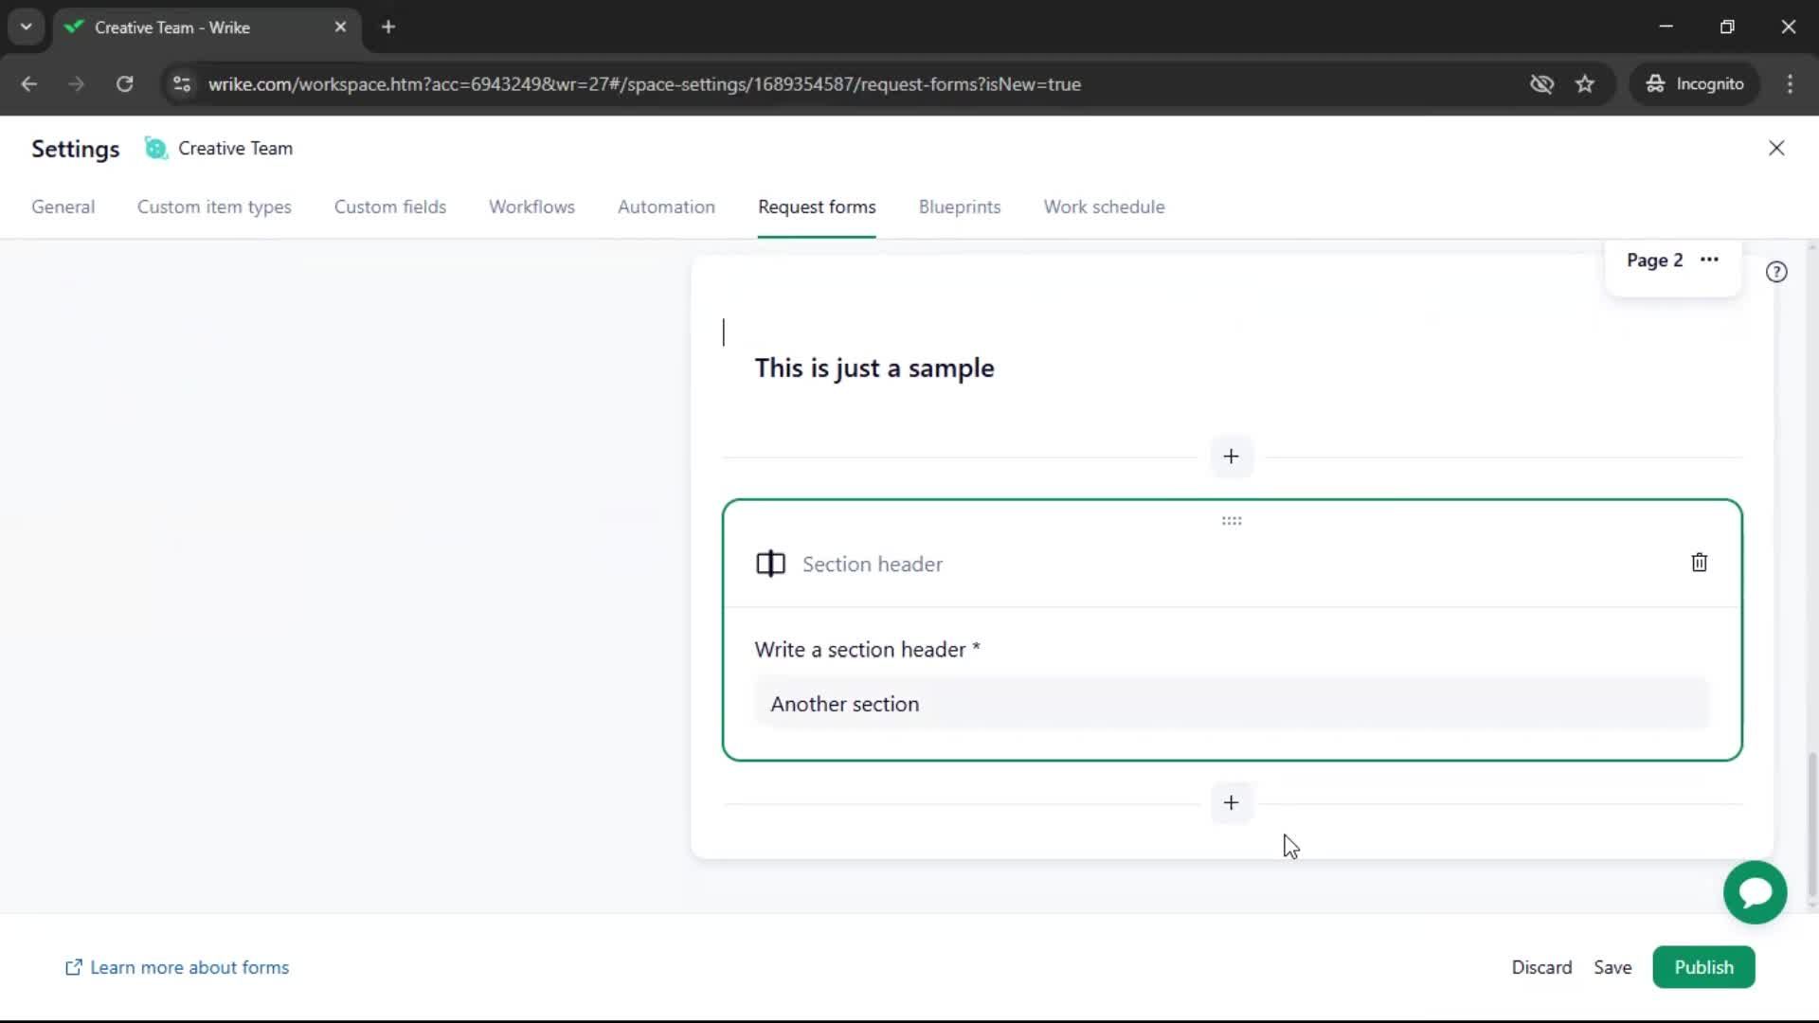Add a block above the Section header

pos(1231,457)
